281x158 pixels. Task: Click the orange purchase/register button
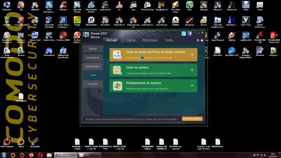click(192, 119)
